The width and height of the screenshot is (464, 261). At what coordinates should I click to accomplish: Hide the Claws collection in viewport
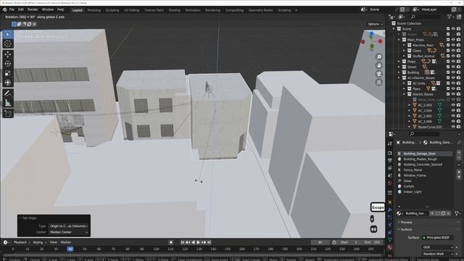453,51
